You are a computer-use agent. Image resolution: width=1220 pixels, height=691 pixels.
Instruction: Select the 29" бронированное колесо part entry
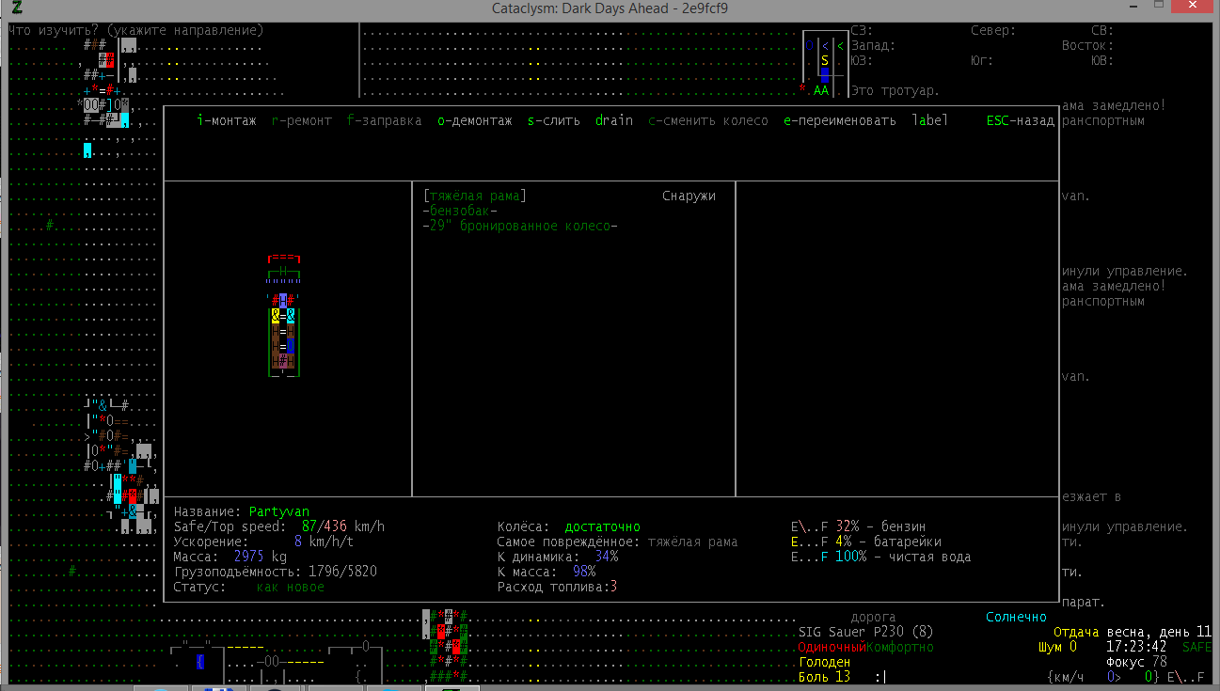point(520,226)
